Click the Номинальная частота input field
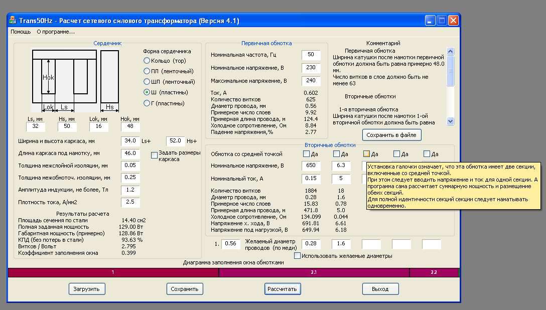This screenshot has width=546, height=310. click(311, 55)
